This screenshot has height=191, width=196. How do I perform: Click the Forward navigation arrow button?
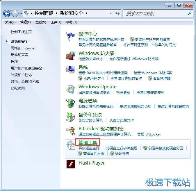[15, 13]
